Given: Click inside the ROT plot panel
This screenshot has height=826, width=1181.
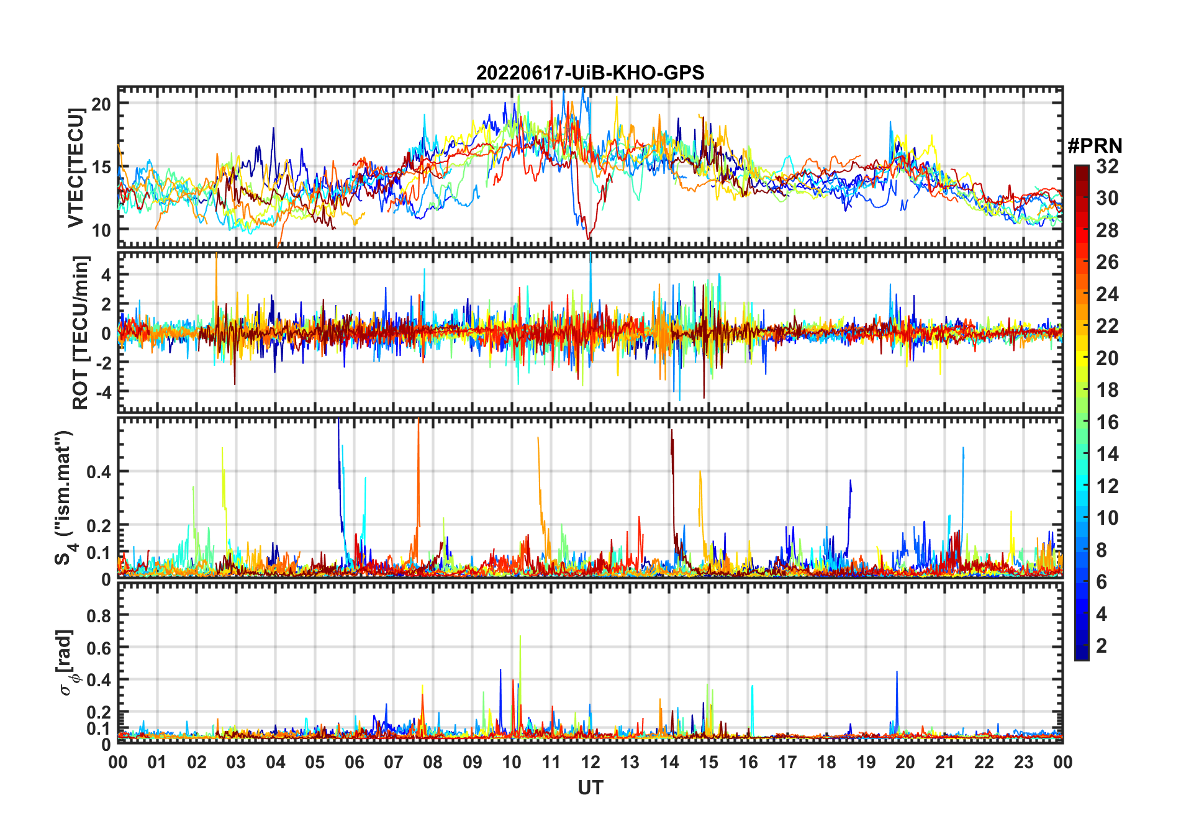Looking at the screenshot, I should pos(590,332).
